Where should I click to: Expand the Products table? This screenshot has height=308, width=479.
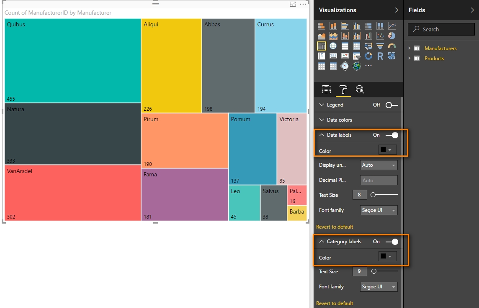(x=409, y=58)
